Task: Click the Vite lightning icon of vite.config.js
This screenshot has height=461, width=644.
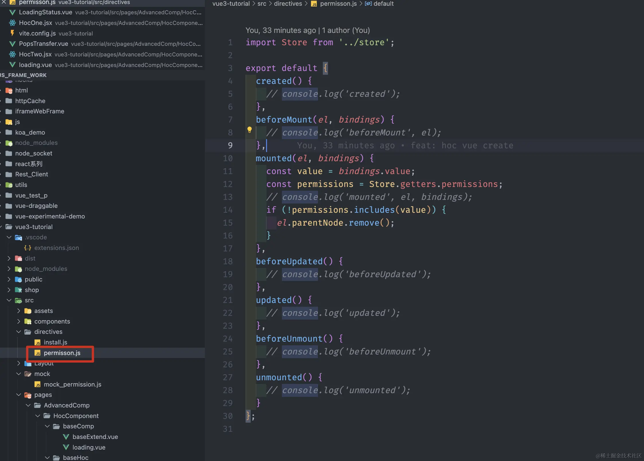Action: tap(12, 33)
